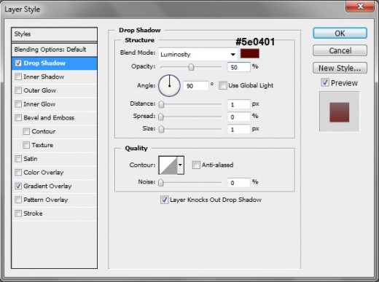Click the Spread slider handle
Viewport: 379px width, 282px height.
pyautogui.click(x=161, y=117)
